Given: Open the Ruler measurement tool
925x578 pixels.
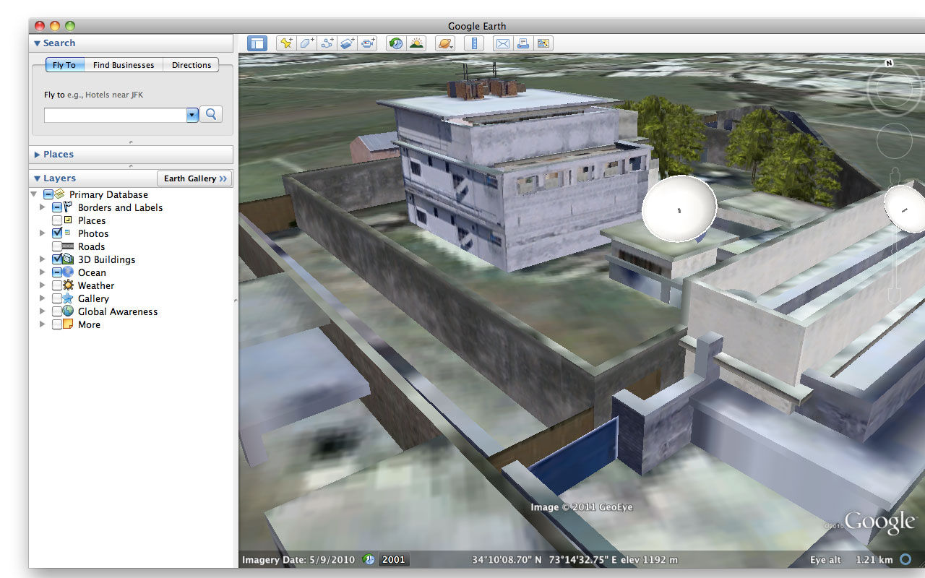Looking at the screenshot, I should point(474,43).
